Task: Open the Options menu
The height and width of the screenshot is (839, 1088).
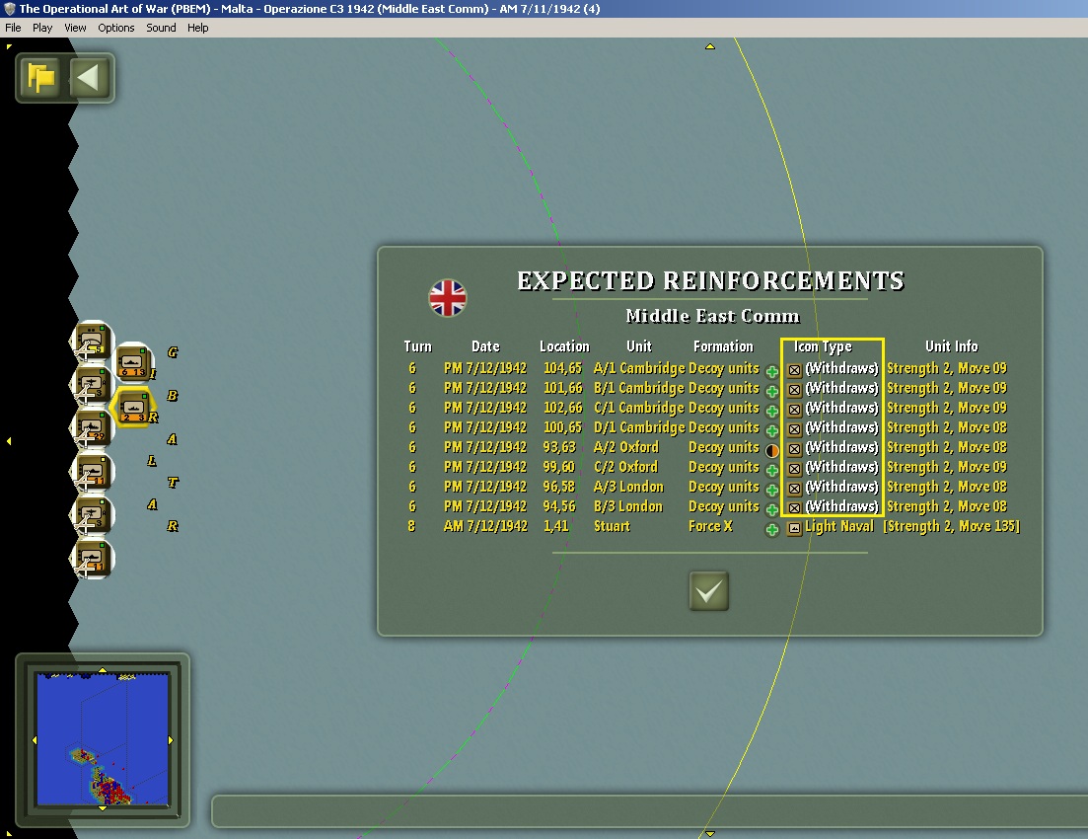Action: (115, 28)
